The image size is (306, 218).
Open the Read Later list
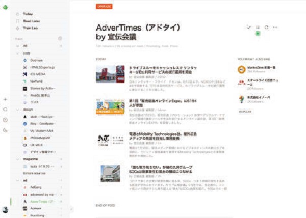tap(32, 21)
